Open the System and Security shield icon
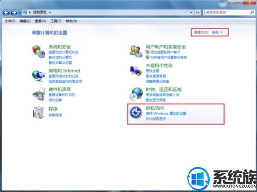 [x=39, y=51]
